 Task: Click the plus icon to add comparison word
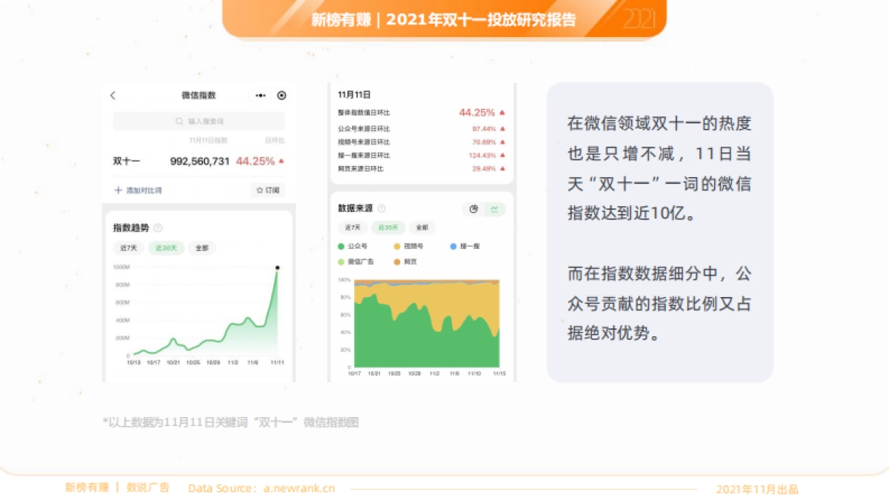click(118, 190)
